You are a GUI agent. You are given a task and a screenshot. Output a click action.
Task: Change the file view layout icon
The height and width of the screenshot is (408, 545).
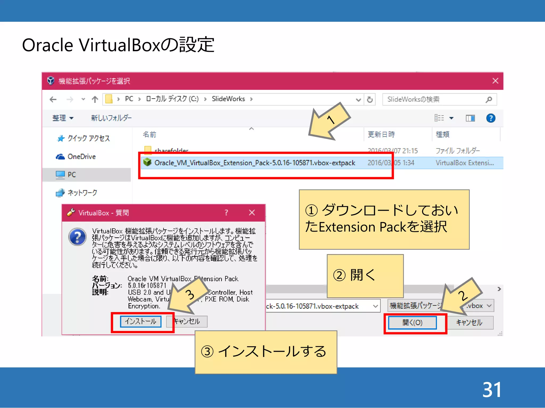tap(439, 118)
